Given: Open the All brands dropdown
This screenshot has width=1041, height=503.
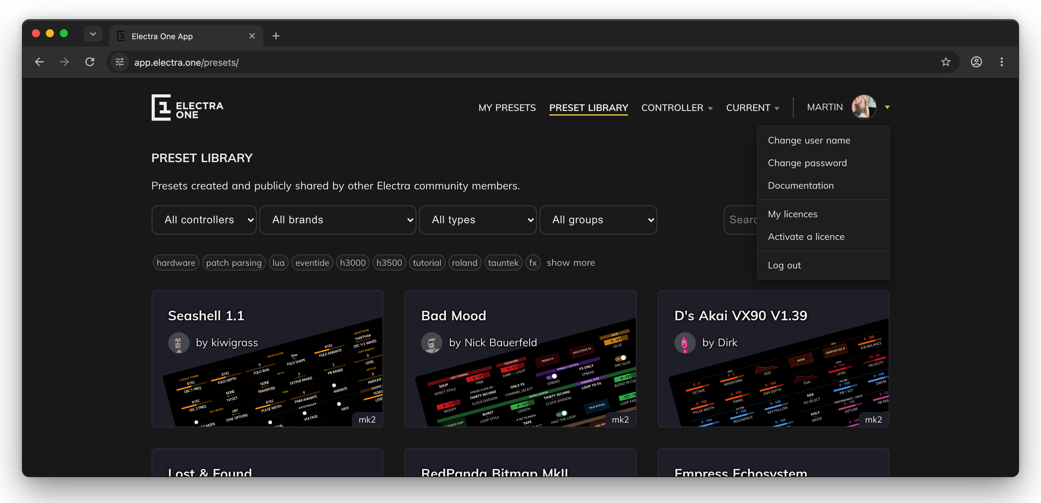Looking at the screenshot, I should click(338, 220).
